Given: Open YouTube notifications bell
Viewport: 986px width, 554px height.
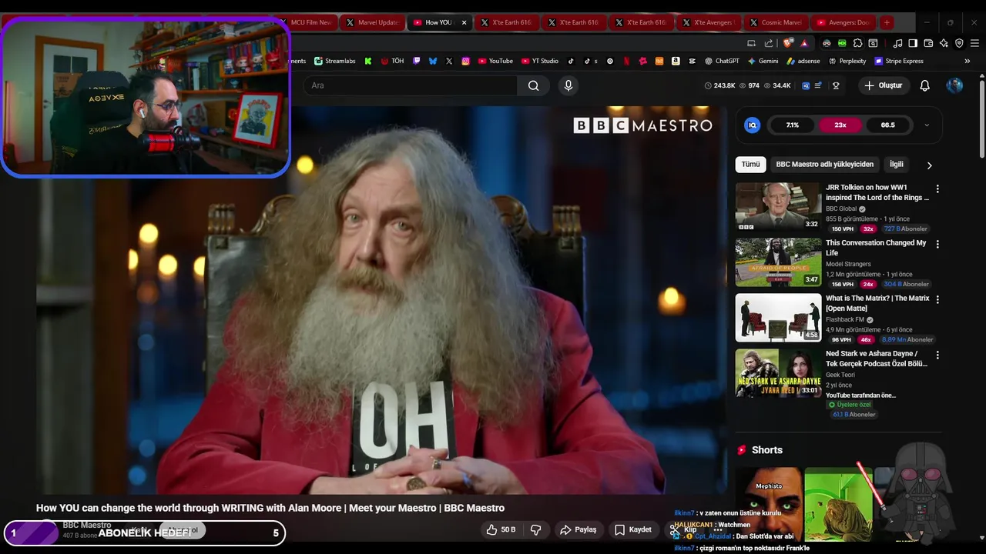Looking at the screenshot, I should 925,85.
